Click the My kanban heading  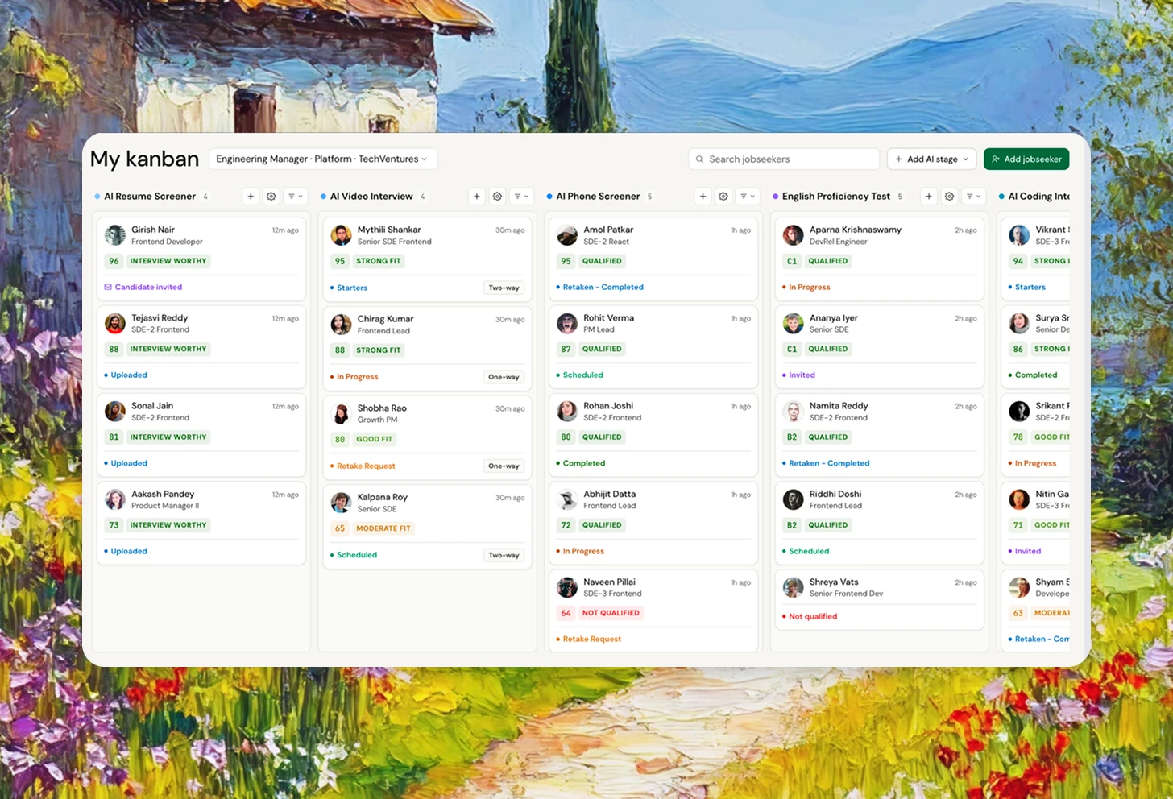(x=145, y=159)
